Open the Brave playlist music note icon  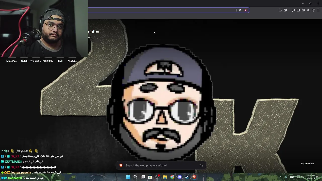tap(293, 10)
